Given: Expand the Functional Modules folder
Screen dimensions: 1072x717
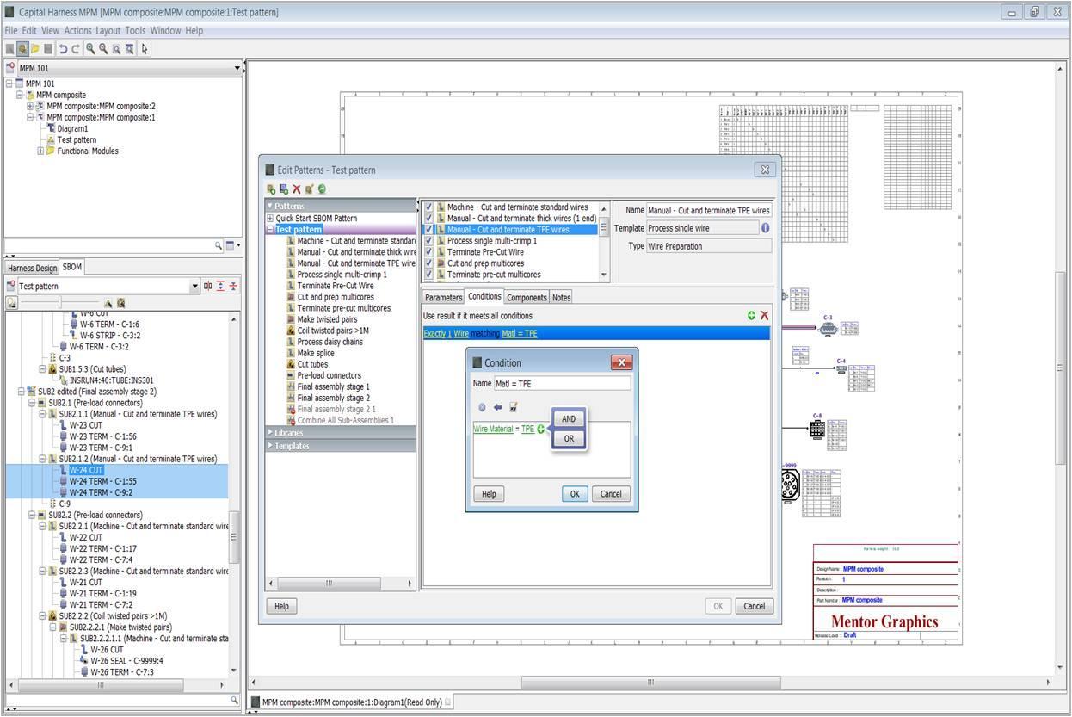Looking at the screenshot, I should point(40,151).
